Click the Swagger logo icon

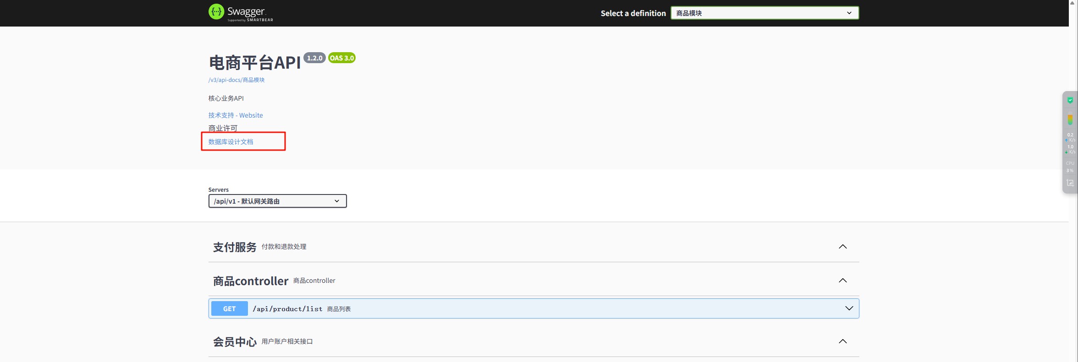(216, 12)
